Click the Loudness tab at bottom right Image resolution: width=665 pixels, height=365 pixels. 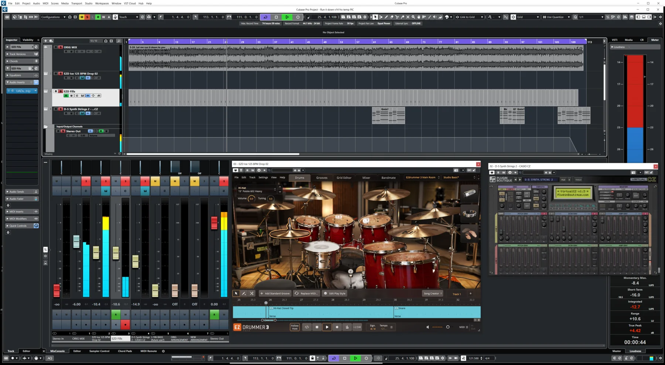[635, 351]
